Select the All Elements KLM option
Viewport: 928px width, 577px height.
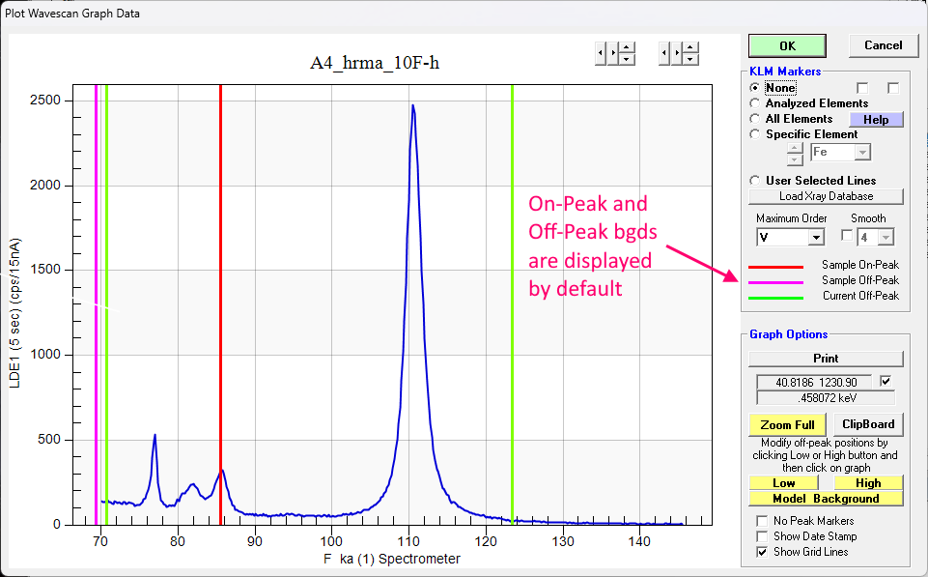click(x=755, y=119)
